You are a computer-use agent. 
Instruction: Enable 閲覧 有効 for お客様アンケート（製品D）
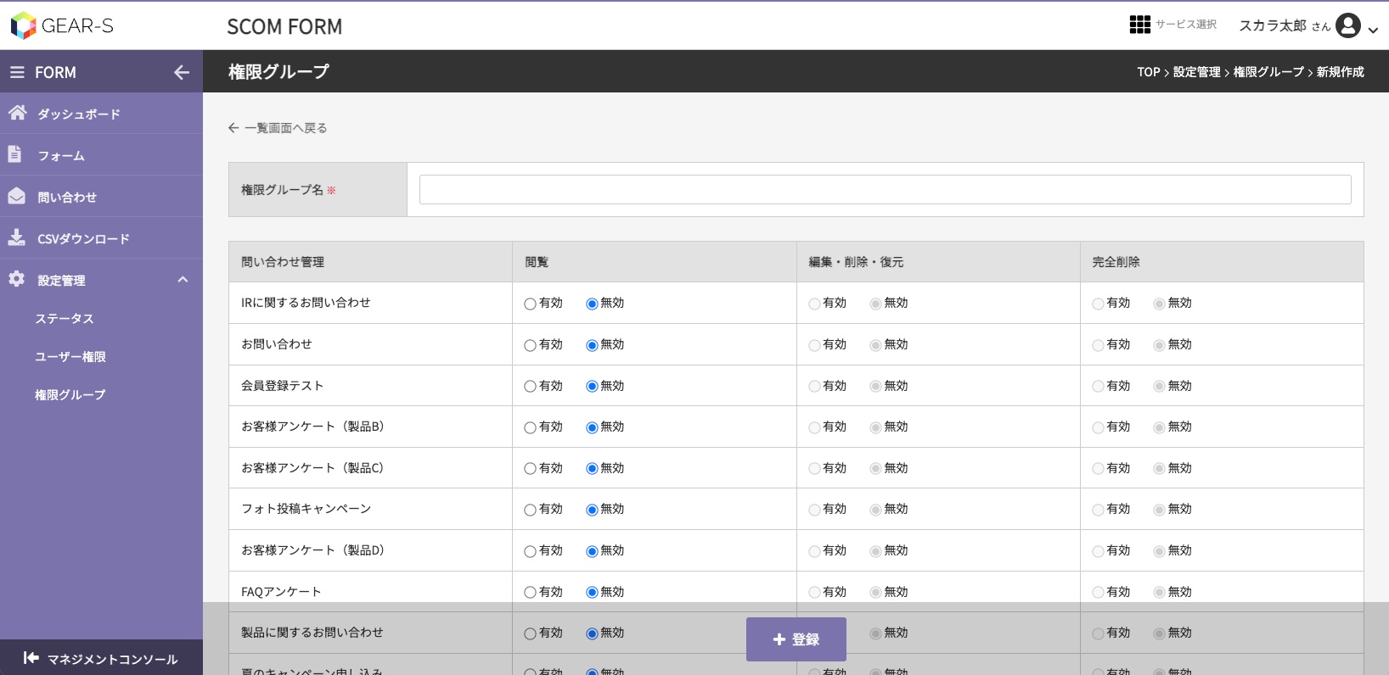(530, 551)
